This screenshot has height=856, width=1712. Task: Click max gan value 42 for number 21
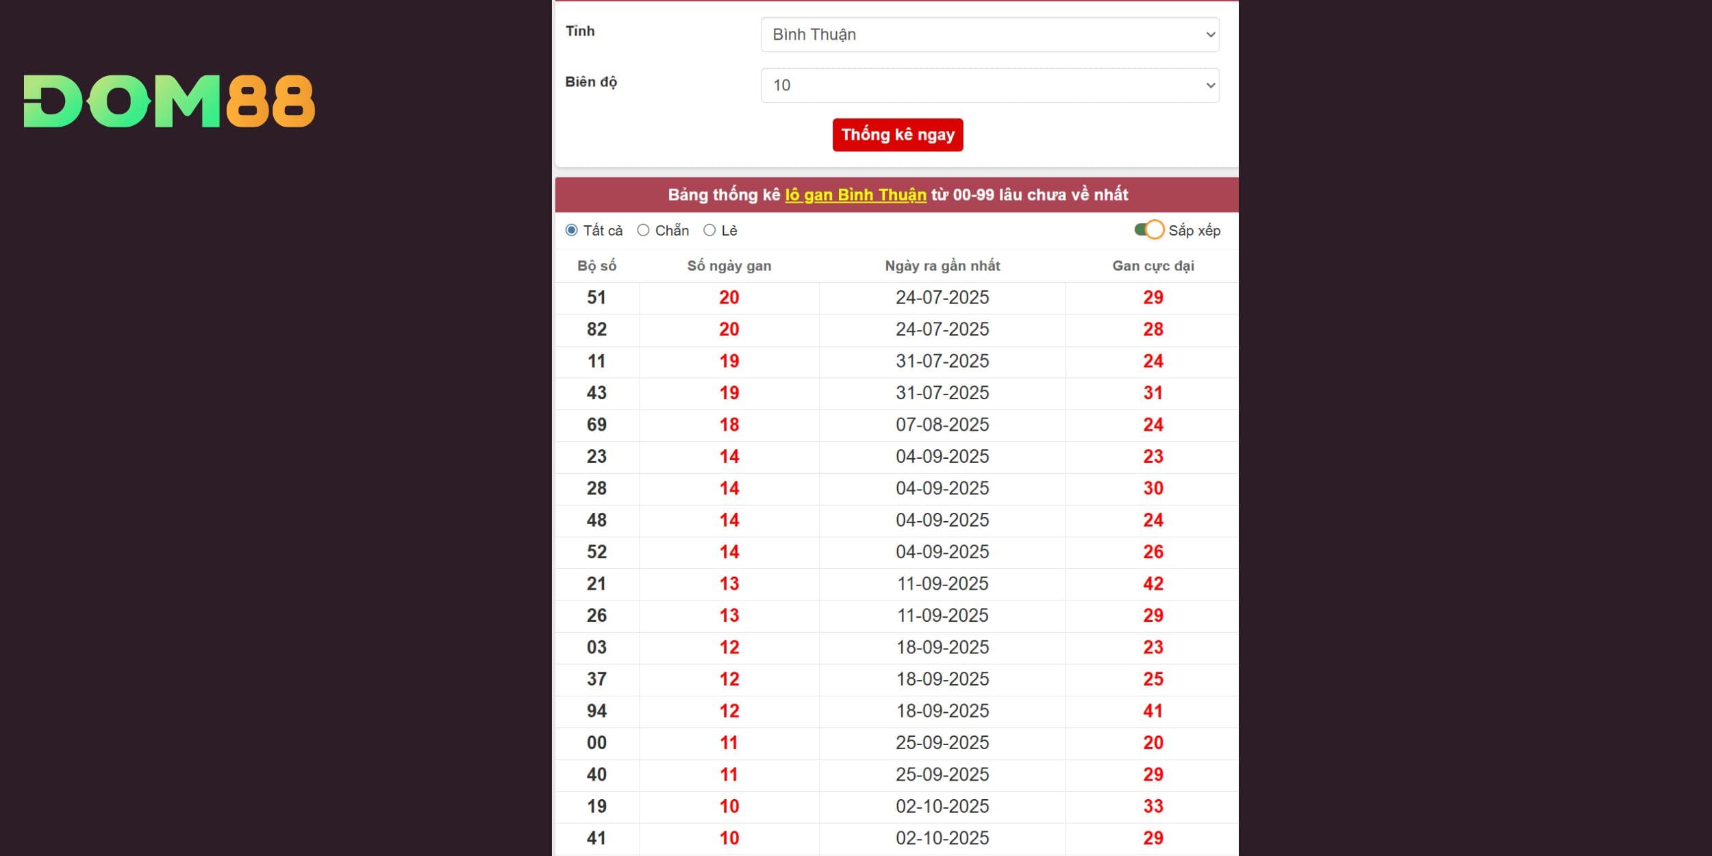coord(1153,584)
